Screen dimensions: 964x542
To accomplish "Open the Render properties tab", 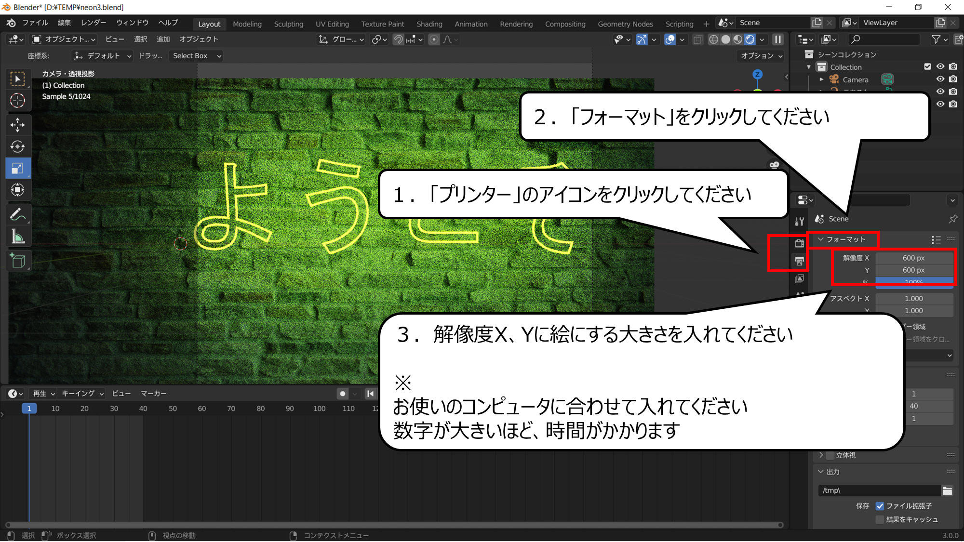I will click(x=800, y=243).
